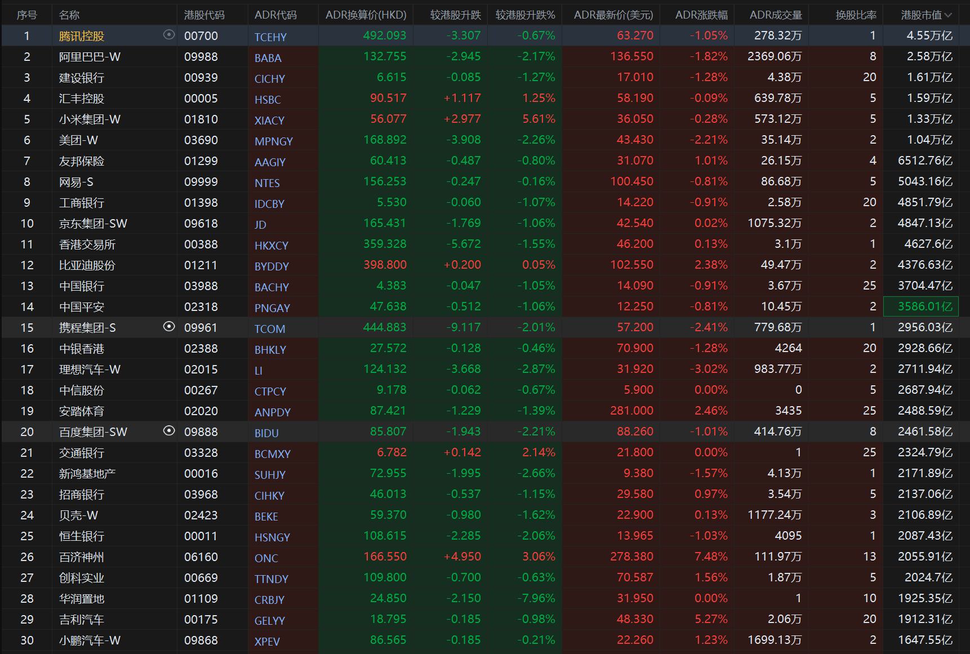
Task: Click the BABA ADR code
Action: 268,58
